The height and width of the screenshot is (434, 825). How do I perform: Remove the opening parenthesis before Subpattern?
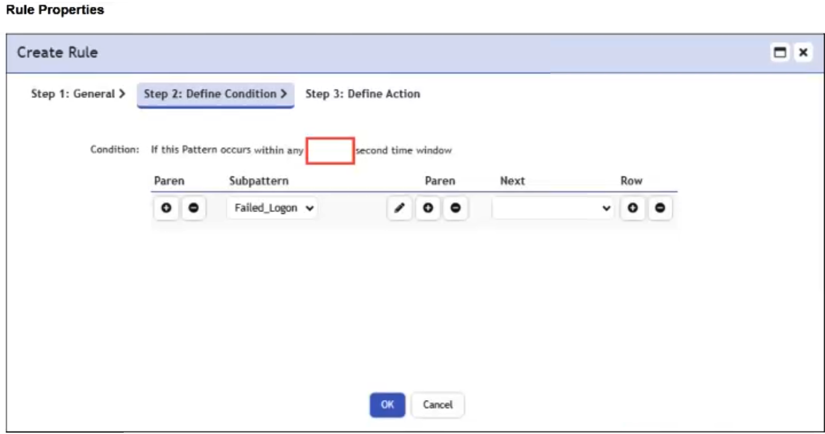(x=194, y=208)
